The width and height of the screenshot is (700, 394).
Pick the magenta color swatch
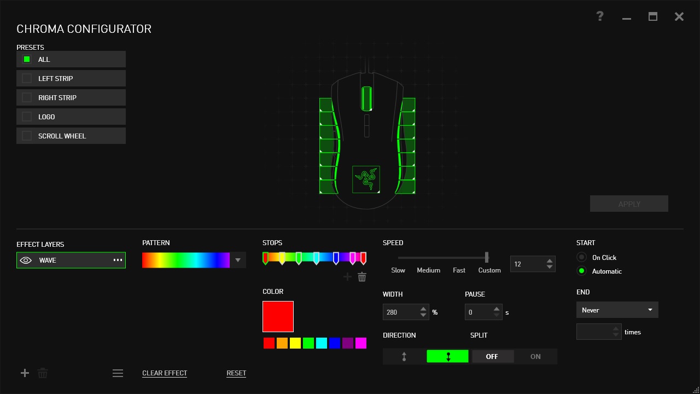(361, 343)
